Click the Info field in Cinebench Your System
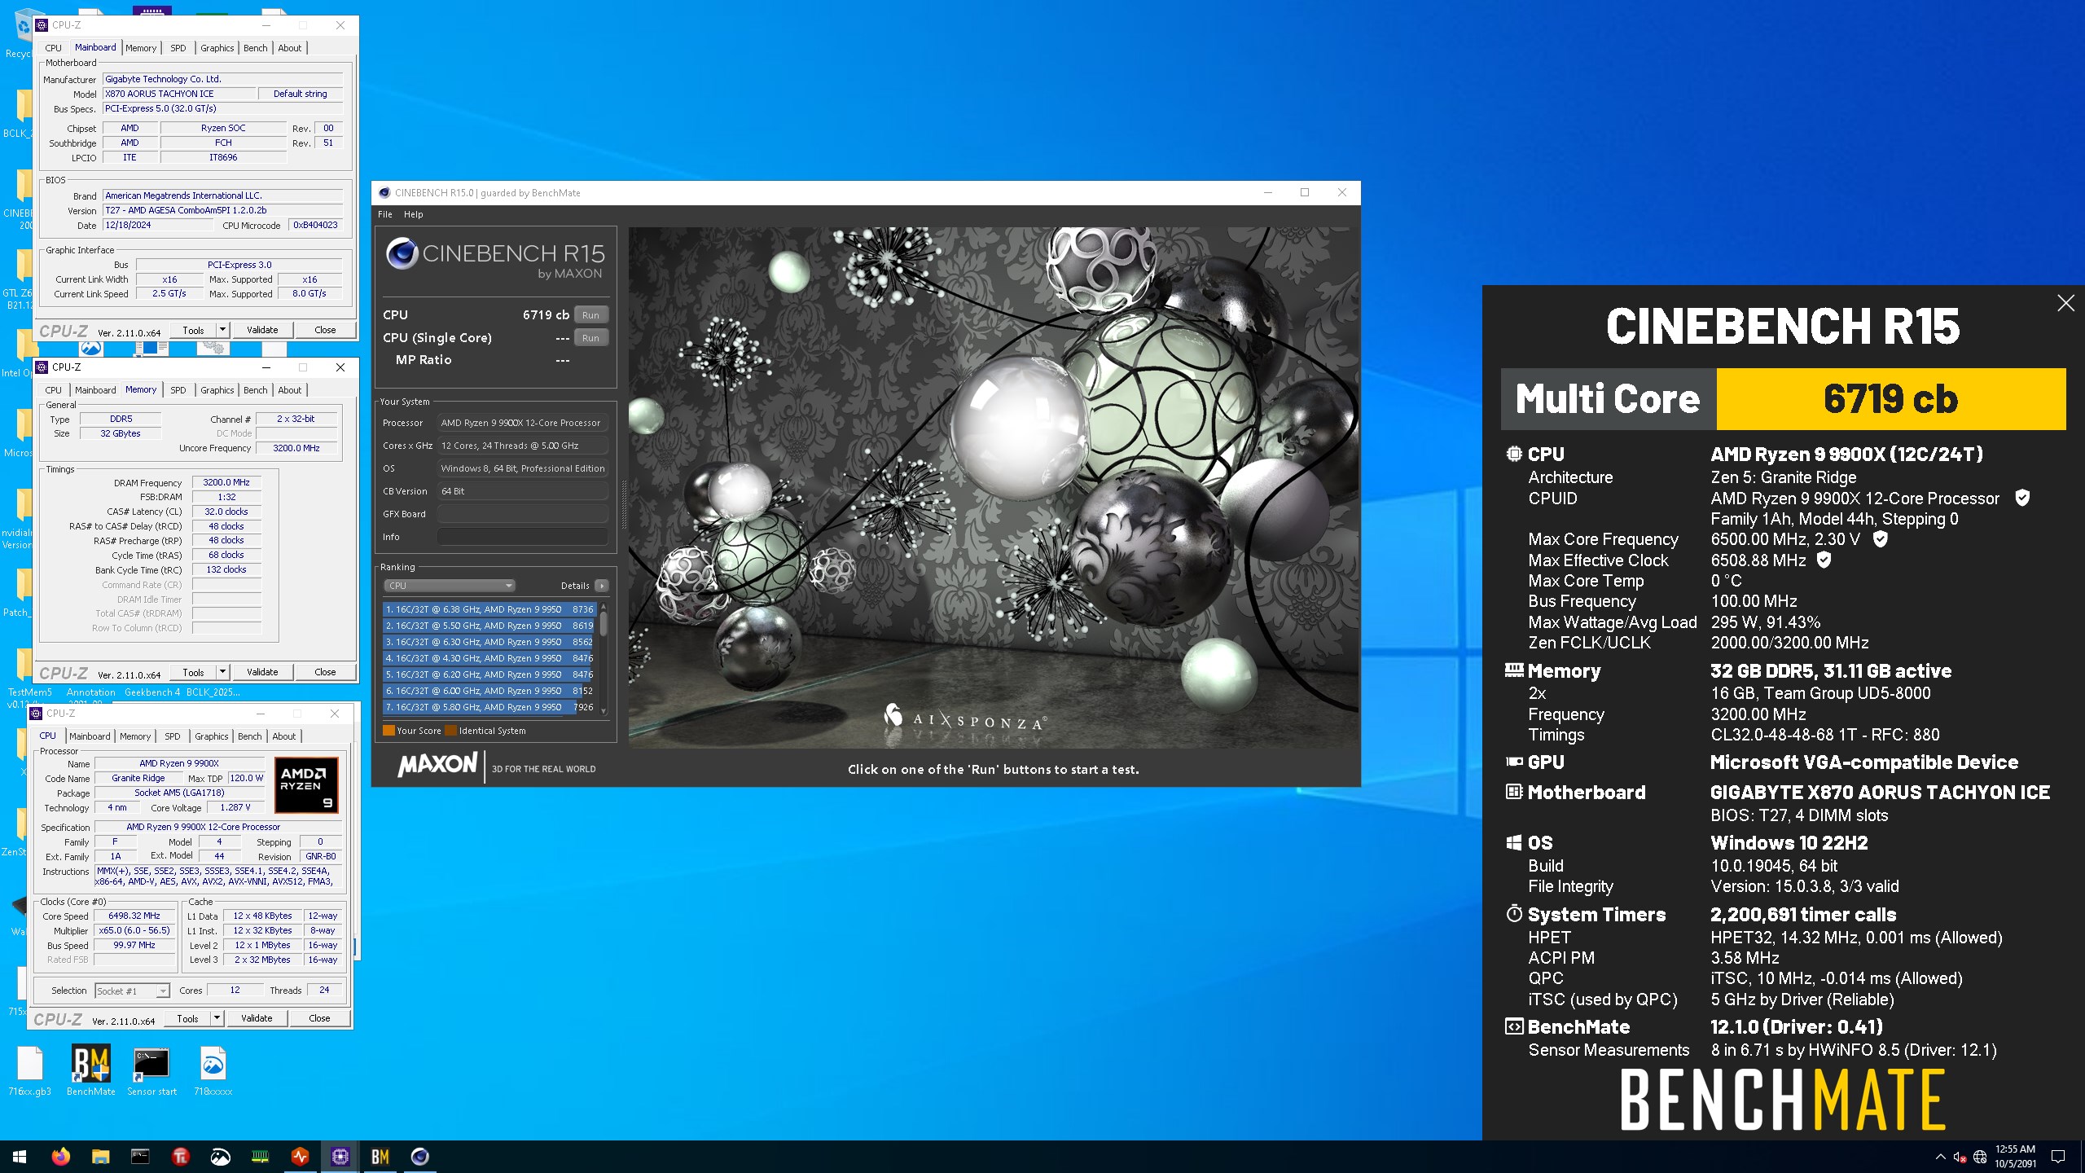 pyautogui.click(x=523, y=537)
